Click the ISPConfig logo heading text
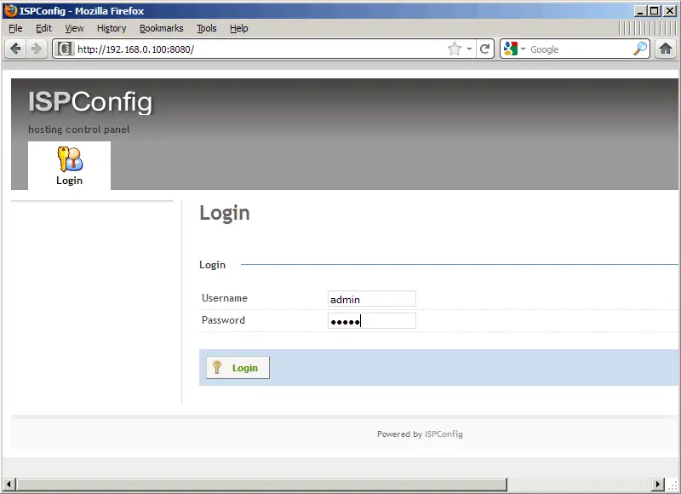 click(x=90, y=102)
